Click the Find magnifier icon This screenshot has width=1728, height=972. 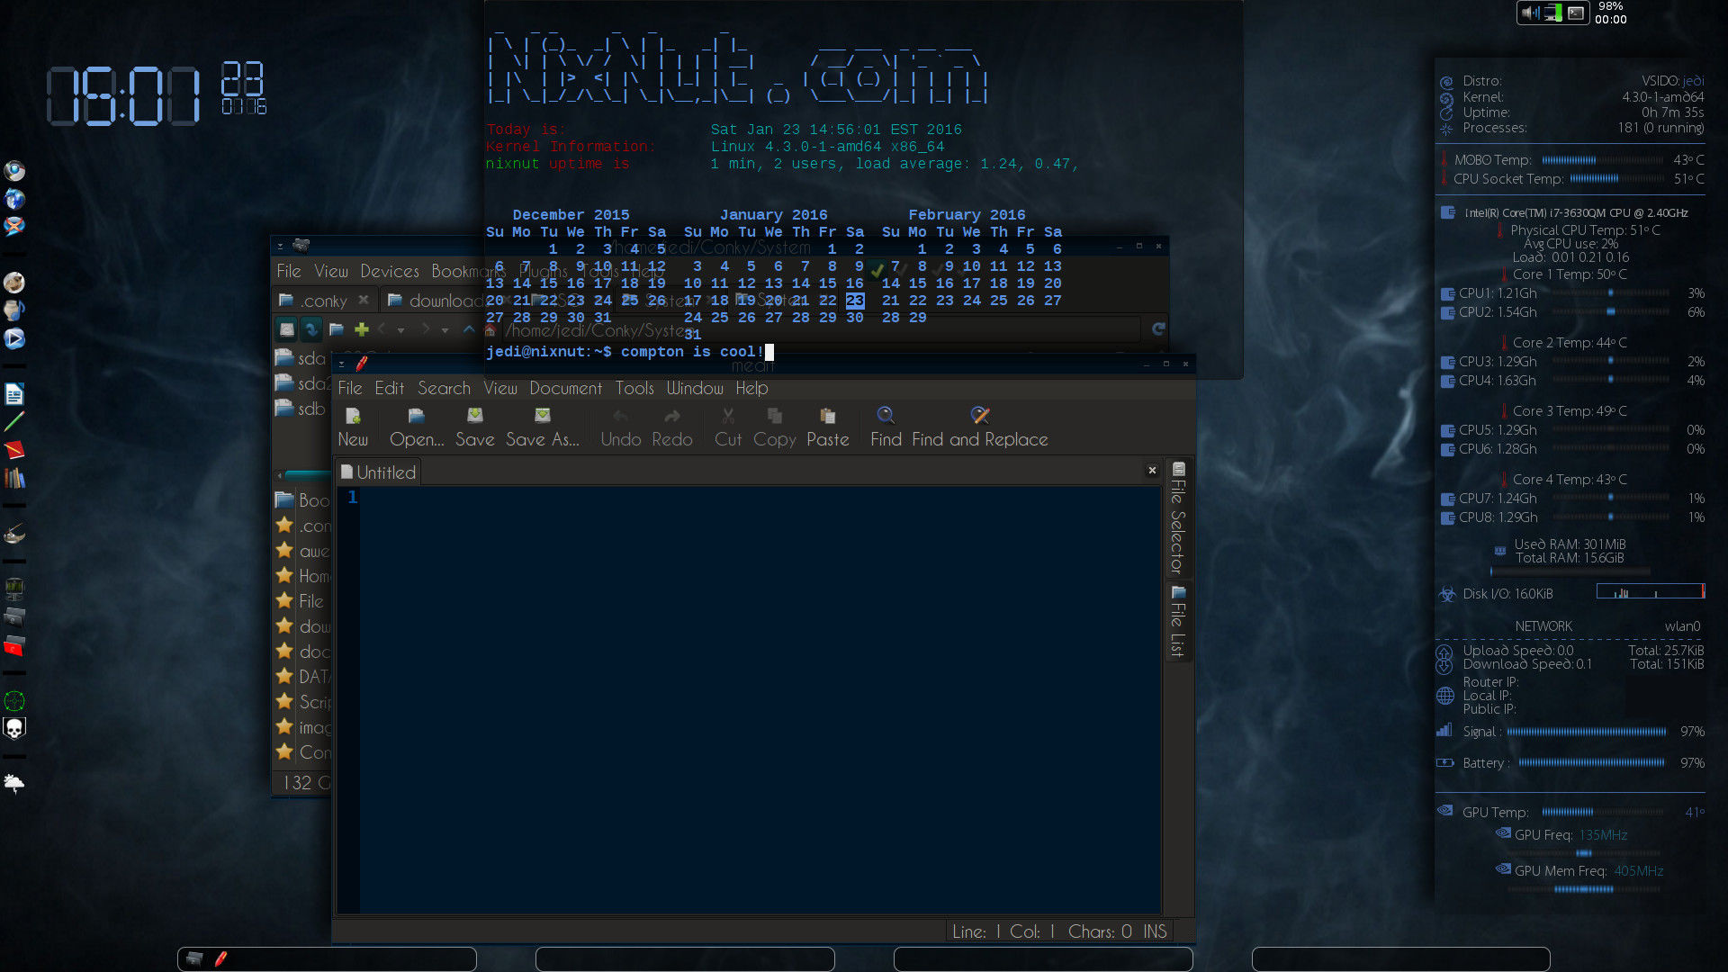886,415
